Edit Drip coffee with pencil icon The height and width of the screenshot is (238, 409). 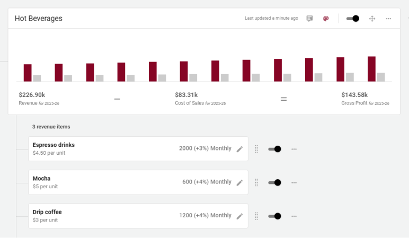(x=239, y=216)
